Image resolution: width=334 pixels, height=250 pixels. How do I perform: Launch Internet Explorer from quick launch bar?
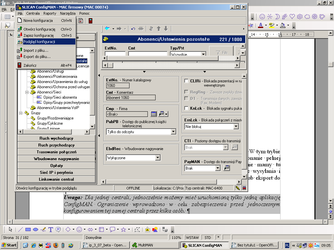[34, 245]
